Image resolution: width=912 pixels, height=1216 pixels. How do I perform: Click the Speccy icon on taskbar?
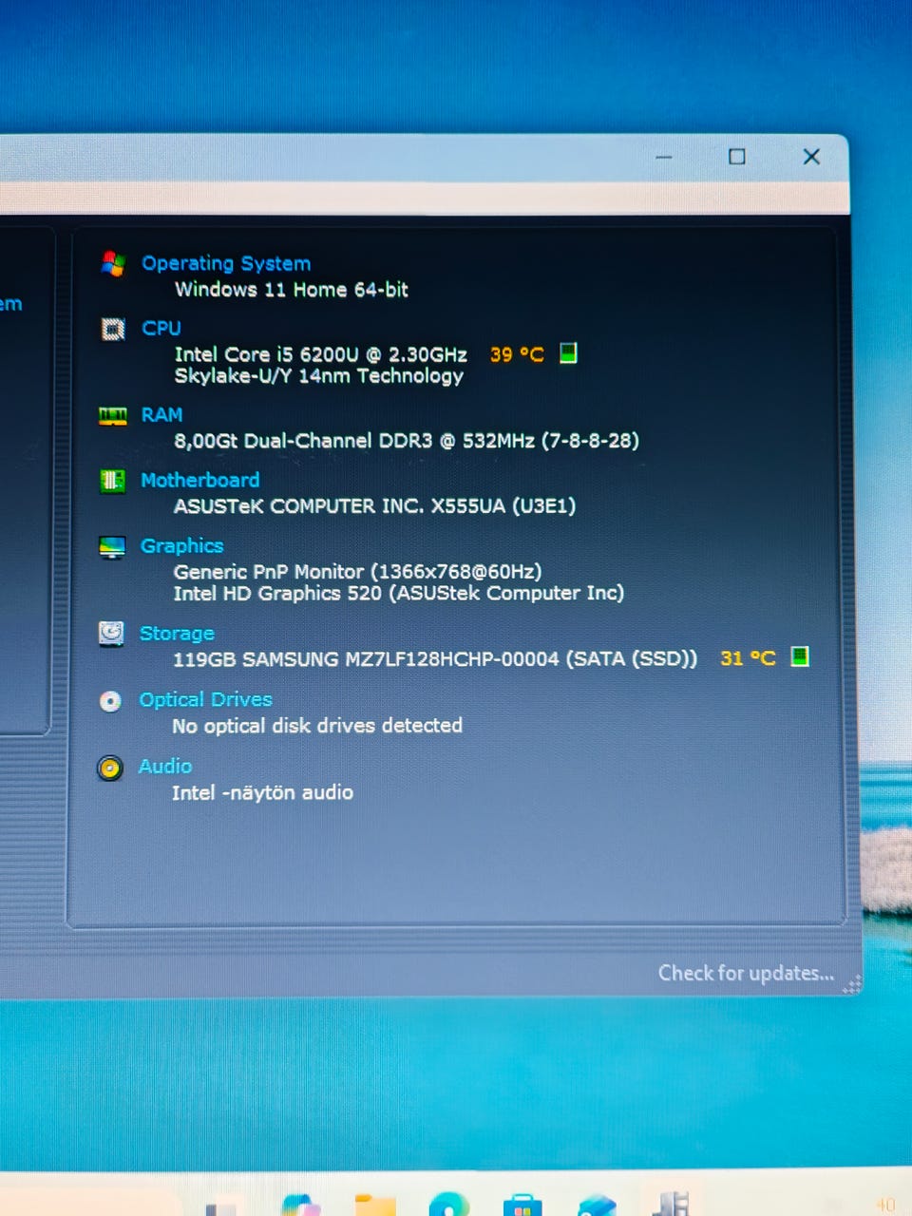coord(671,1203)
